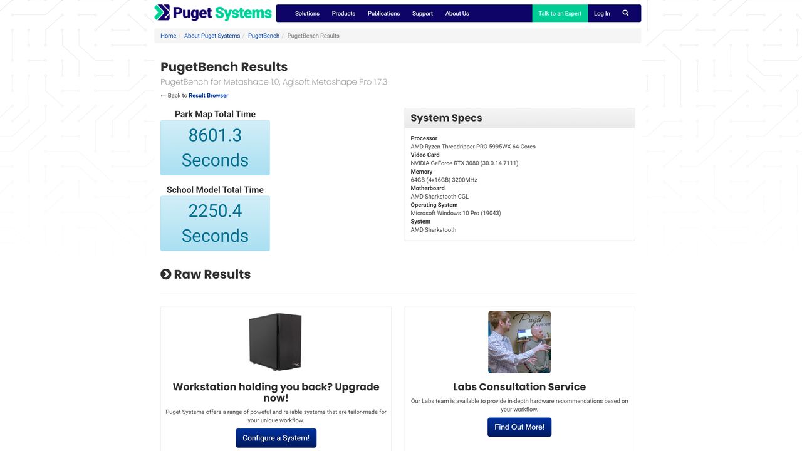Expand Raw Results chevron icon

point(166,274)
